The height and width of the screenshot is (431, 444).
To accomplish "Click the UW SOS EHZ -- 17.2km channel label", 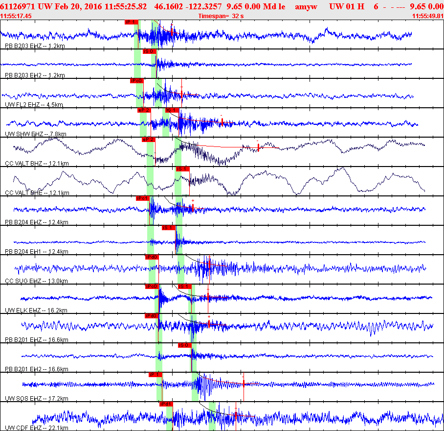I will point(37,398).
